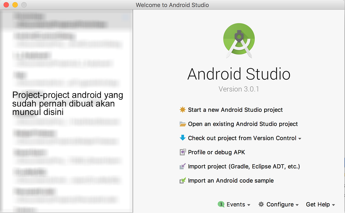
Task: Select the Profile or debug APK icon
Action: click(x=182, y=152)
